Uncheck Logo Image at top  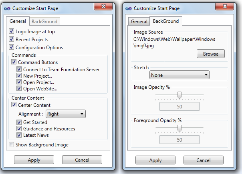tap(11, 31)
